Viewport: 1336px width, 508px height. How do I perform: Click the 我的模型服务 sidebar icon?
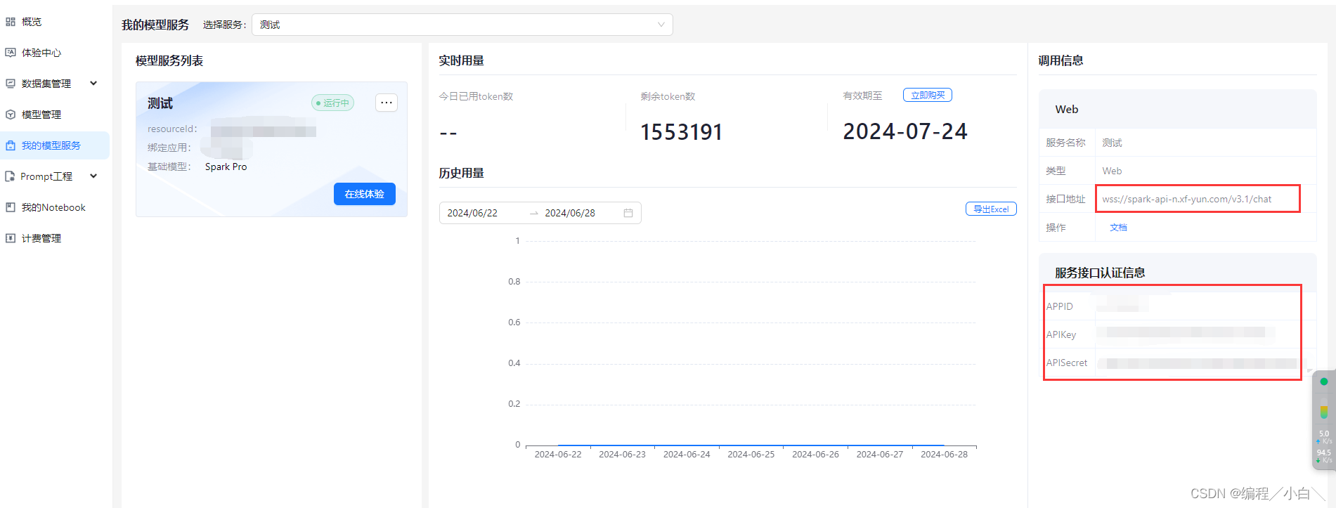[x=11, y=145]
